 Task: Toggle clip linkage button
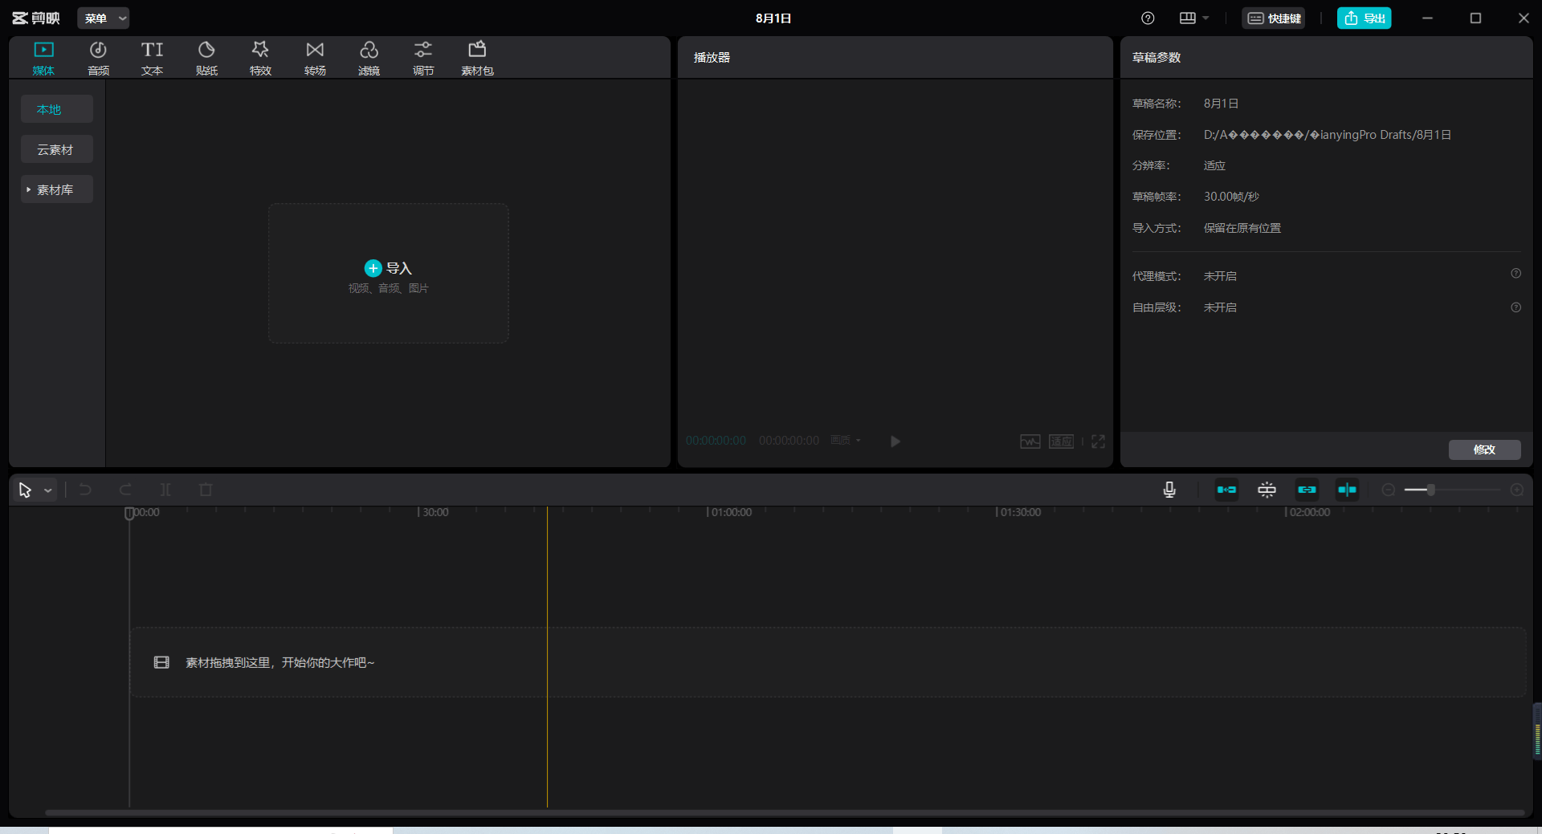click(1307, 490)
